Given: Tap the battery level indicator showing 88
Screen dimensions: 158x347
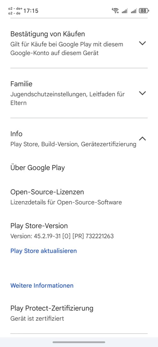Looking at the screenshot, I should coord(144,11).
